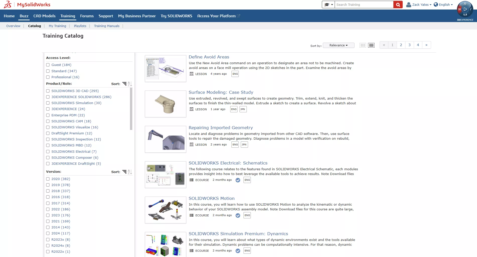The image size is (477, 257).
Task: Open the Training Manuals sub-tab
Action: pyautogui.click(x=107, y=26)
